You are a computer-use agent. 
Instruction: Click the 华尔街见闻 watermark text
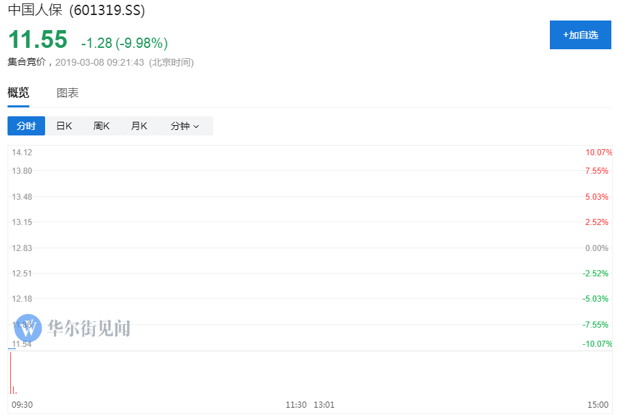(x=89, y=328)
